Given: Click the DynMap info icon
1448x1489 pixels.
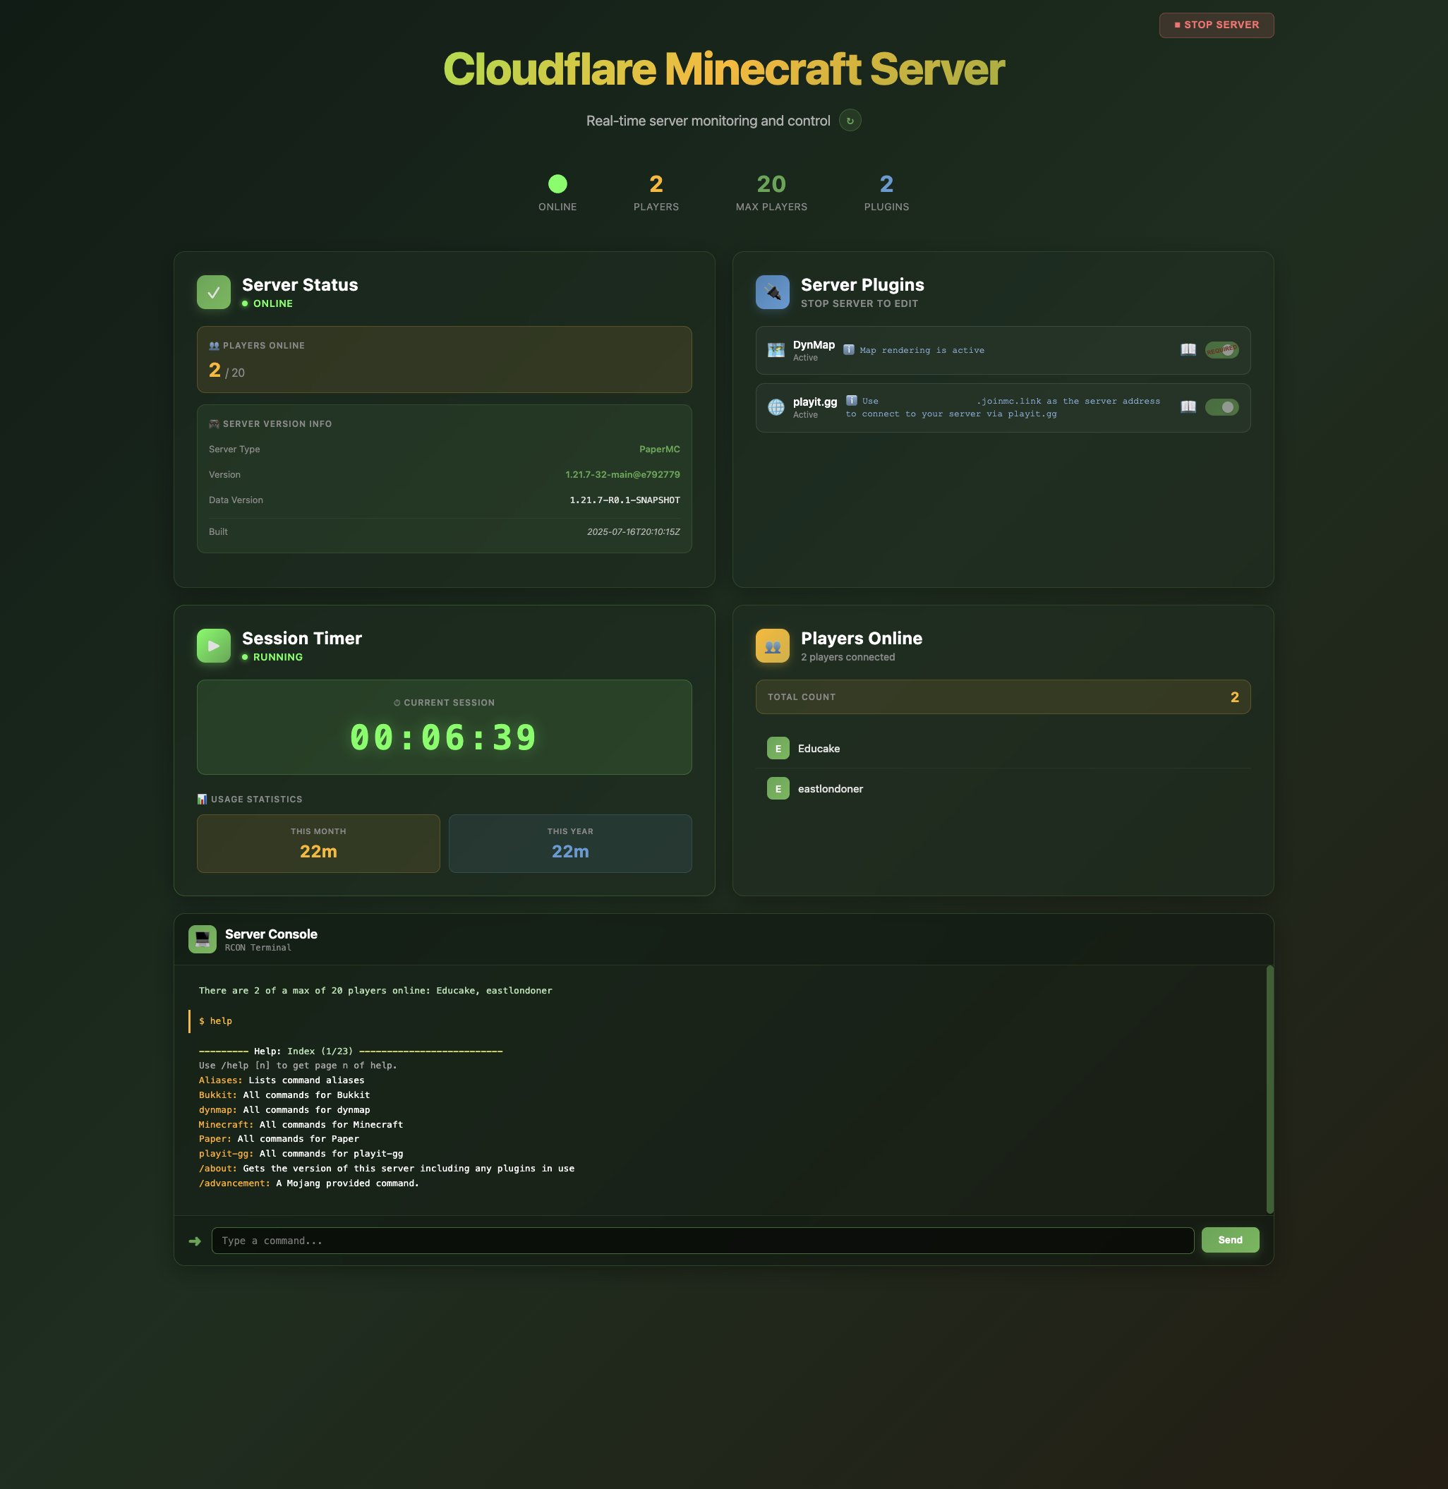Looking at the screenshot, I should (849, 350).
